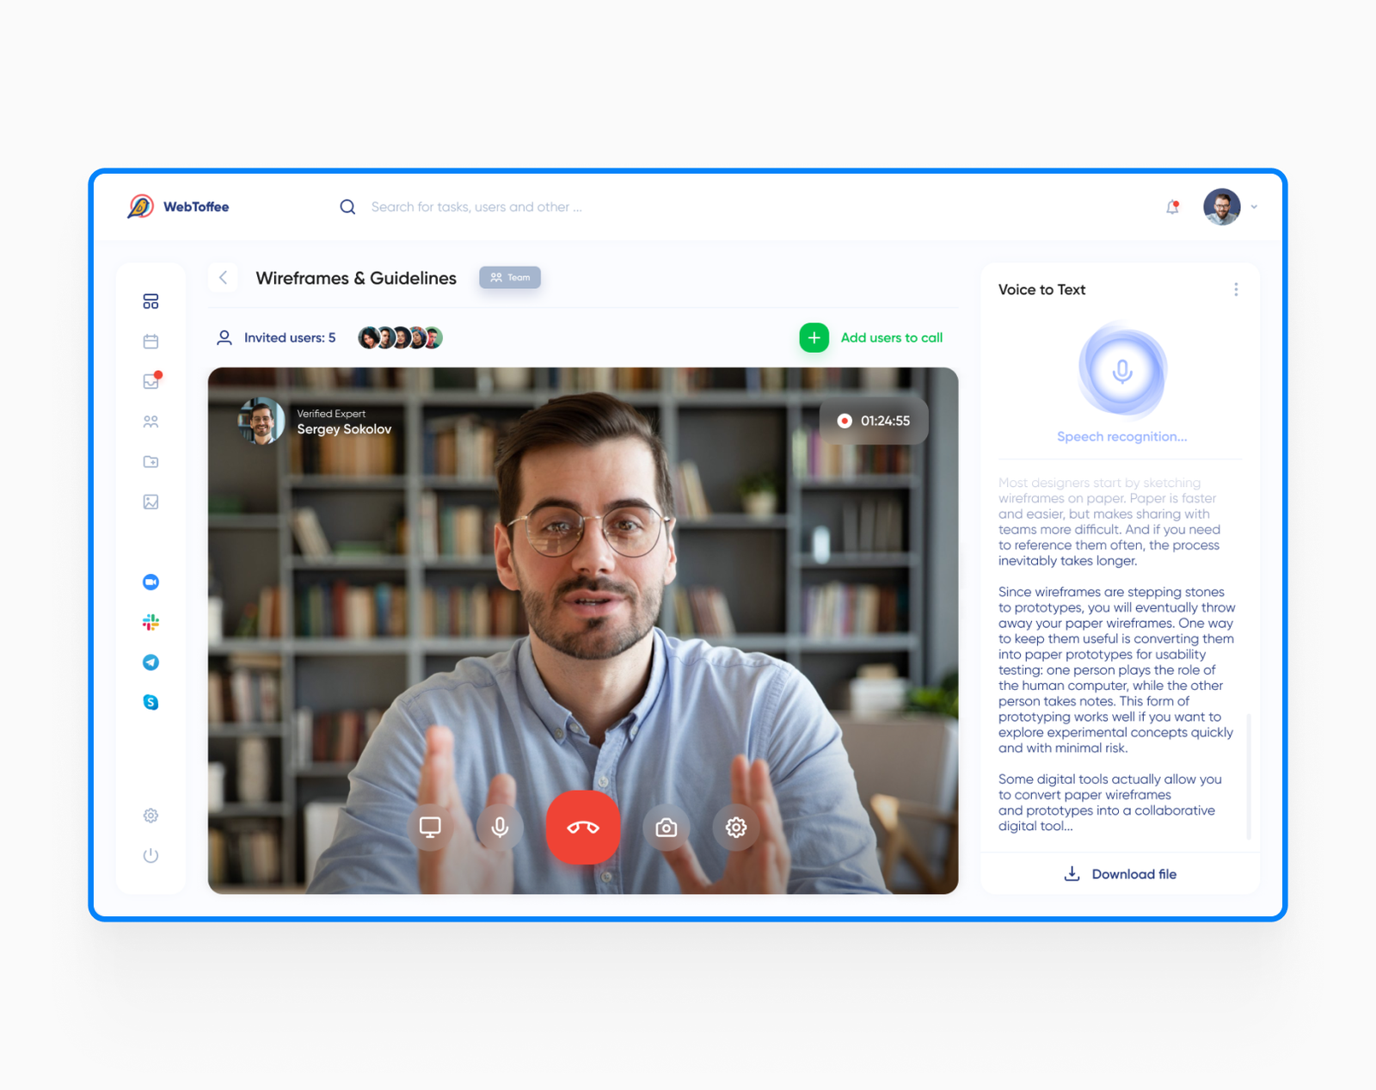Download the transcript file
Image resolution: width=1376 pixels, height=1090 pixels.
[1120, 874]
